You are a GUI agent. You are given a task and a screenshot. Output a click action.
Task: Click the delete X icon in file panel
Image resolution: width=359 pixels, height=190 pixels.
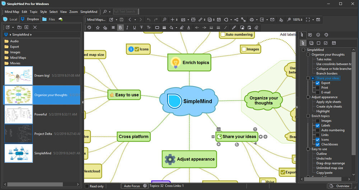point(35,27)
